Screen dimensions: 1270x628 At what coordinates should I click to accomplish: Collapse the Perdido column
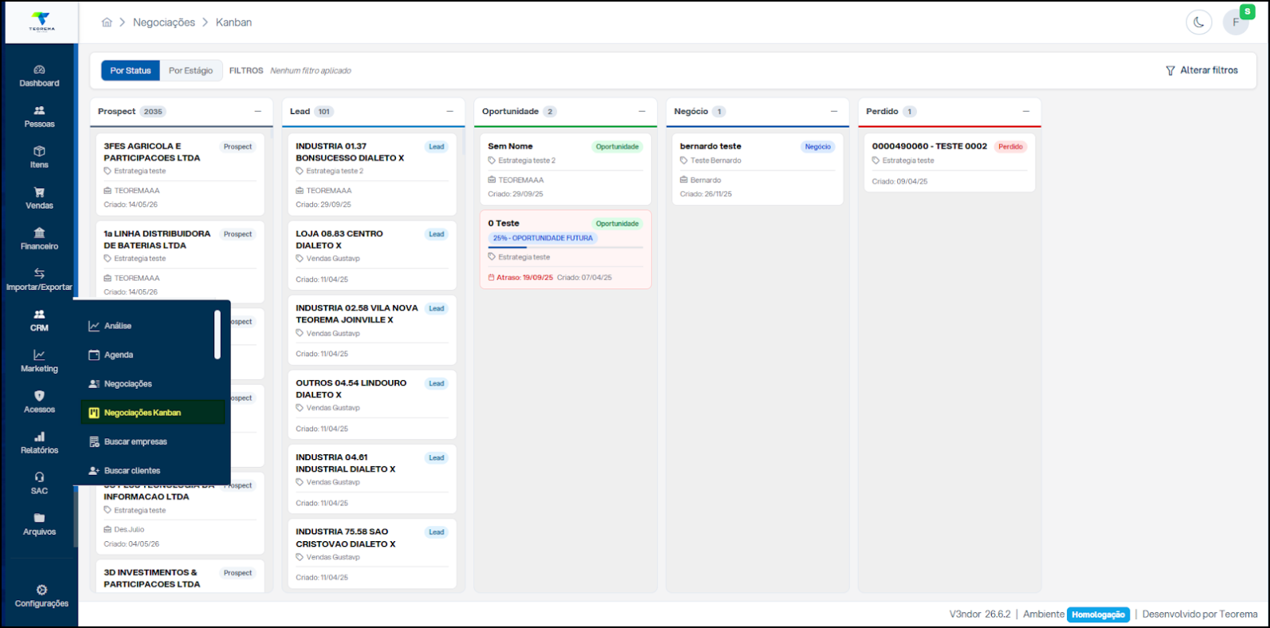coord(1026,112)
